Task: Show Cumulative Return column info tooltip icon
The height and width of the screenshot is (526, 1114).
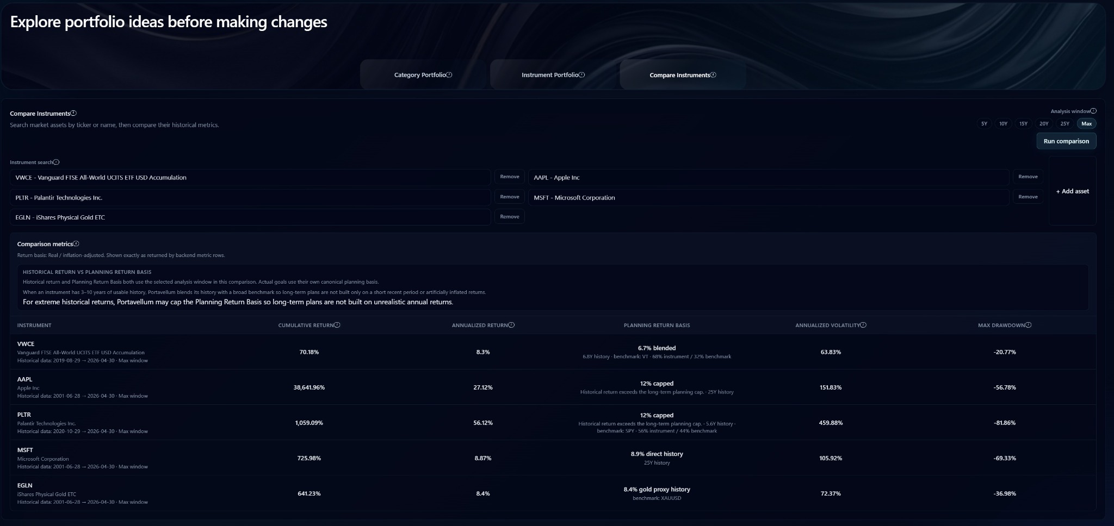Action: pos(337,325)
